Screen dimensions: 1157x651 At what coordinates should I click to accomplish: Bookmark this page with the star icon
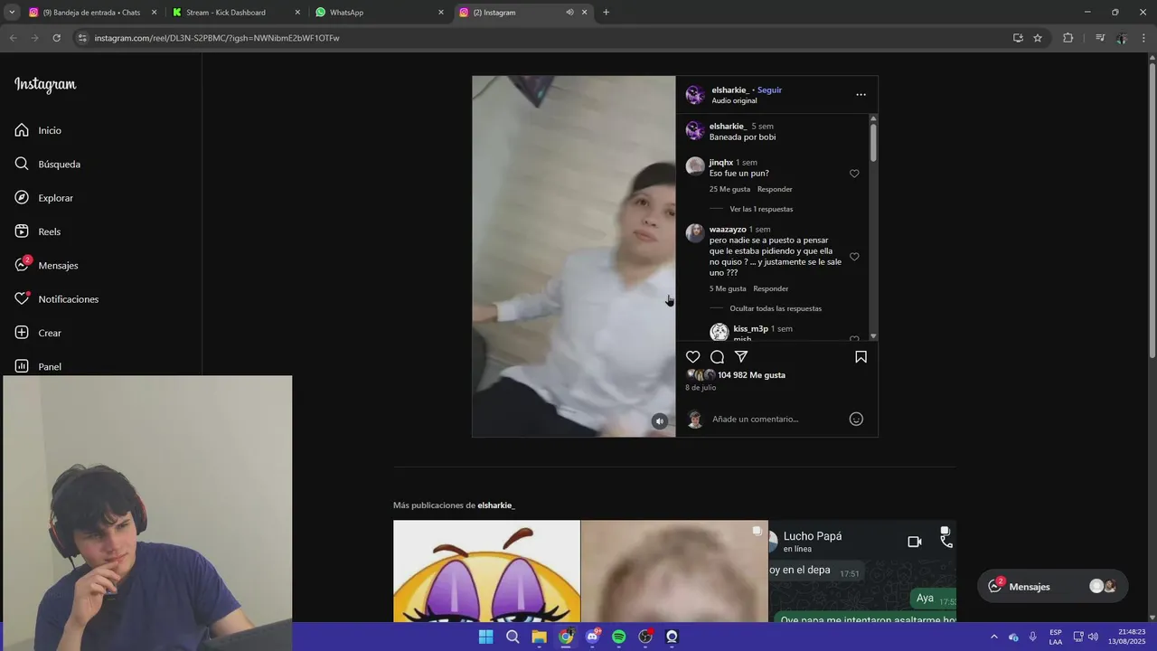1038,38
